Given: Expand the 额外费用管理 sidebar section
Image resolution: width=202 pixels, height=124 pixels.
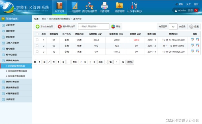Looking at the screenshot, I should (x=16, y=87).
